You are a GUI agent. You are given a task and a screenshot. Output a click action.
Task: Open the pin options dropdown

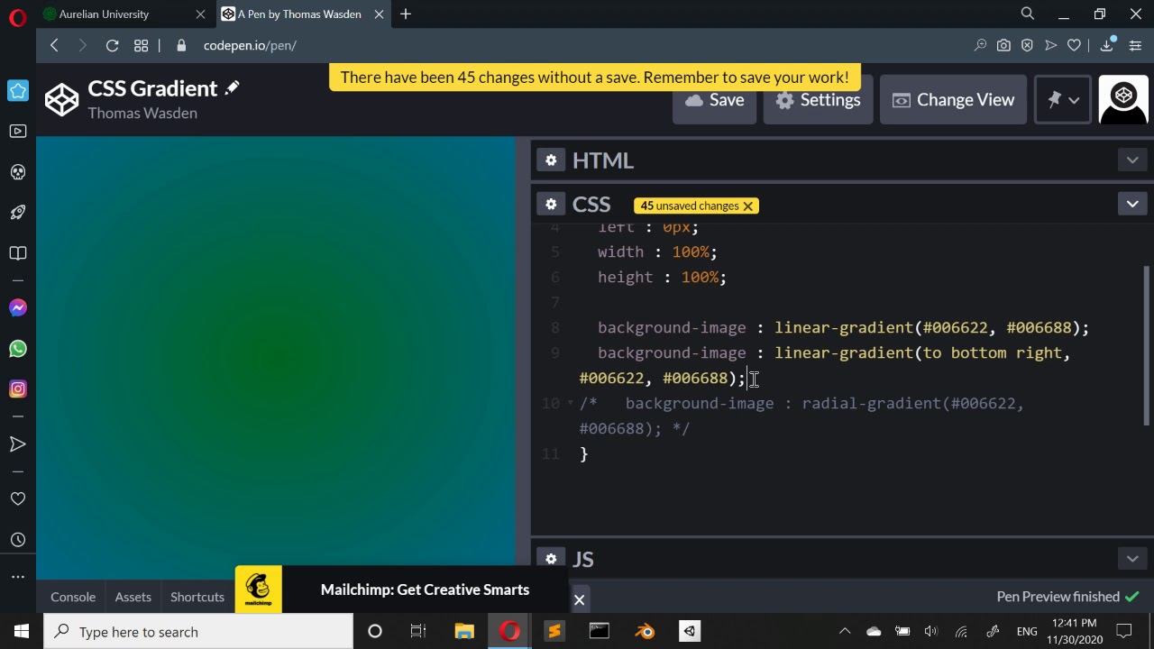[x=1063, y=100]
